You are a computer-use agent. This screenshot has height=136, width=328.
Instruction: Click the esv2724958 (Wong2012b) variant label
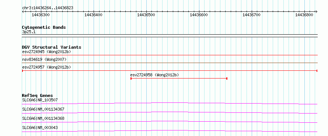click(x=154, y=75)
